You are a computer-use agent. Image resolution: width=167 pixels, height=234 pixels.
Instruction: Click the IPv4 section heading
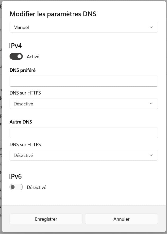pos(16,46)
